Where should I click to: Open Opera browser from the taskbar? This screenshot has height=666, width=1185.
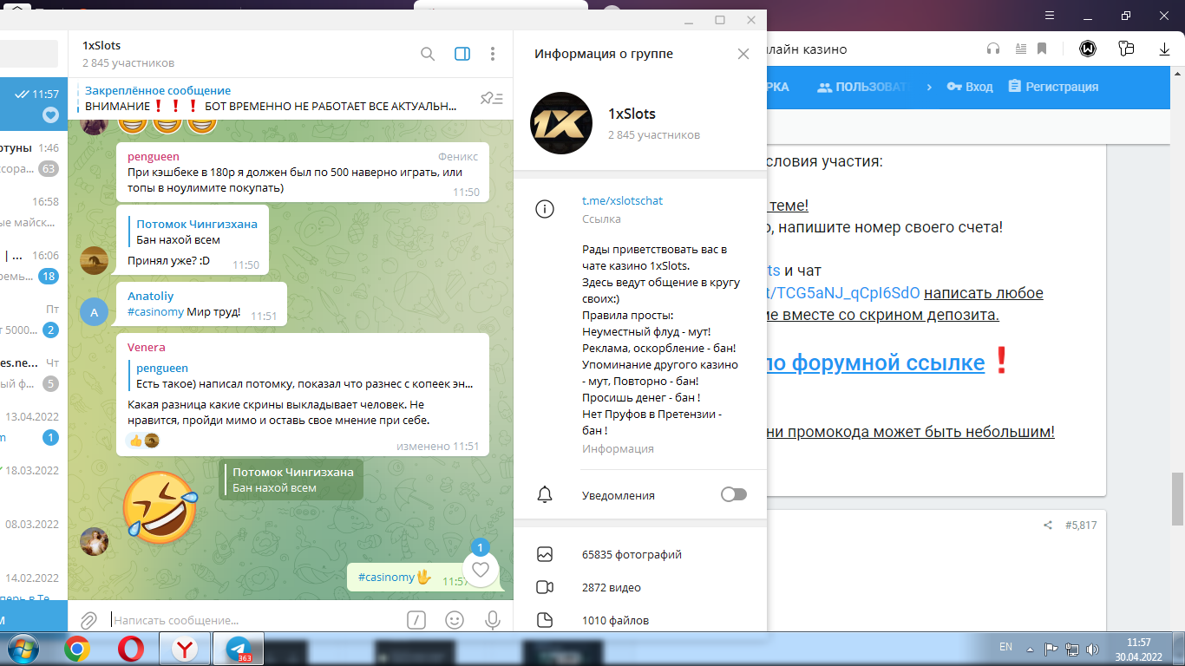coord(131,649)
